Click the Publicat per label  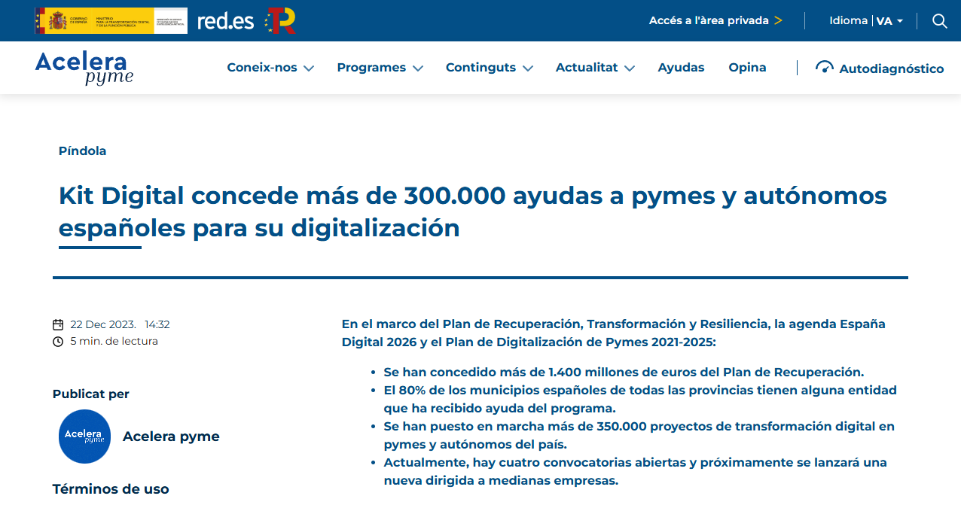pos(90,394)
